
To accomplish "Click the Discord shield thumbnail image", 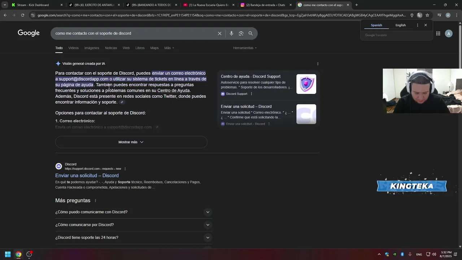I will pos(306,84).
